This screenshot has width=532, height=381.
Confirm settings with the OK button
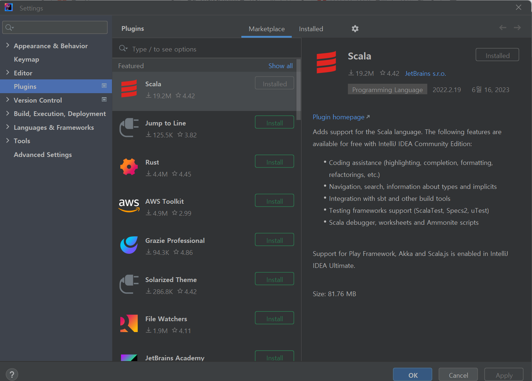coord(412,375)
